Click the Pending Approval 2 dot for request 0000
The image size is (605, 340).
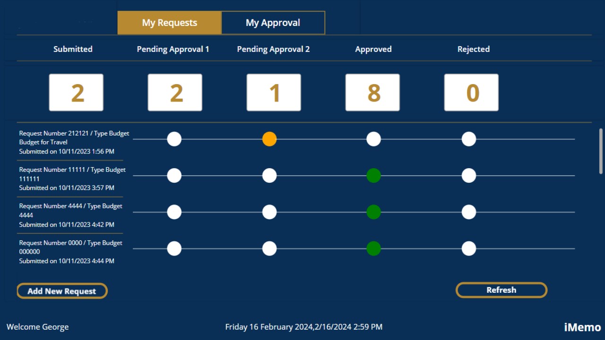(269, 248)
